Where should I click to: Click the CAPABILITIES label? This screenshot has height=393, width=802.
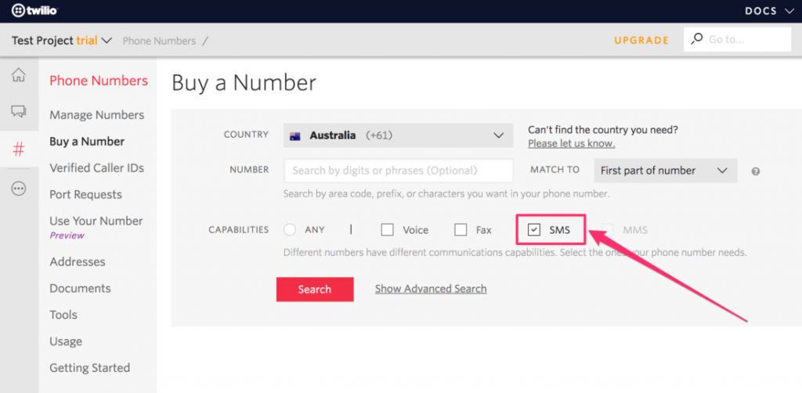point(238,230)
